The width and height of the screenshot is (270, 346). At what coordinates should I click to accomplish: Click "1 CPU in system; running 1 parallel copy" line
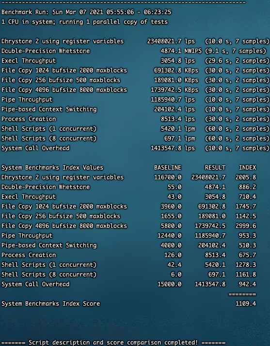(x=84, y=22)
